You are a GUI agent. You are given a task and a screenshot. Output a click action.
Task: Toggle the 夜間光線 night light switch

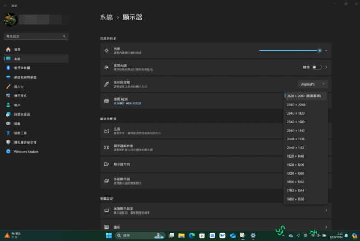coord(316,67)
